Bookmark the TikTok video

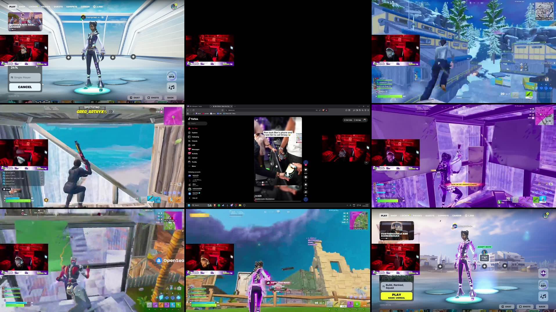305,185
